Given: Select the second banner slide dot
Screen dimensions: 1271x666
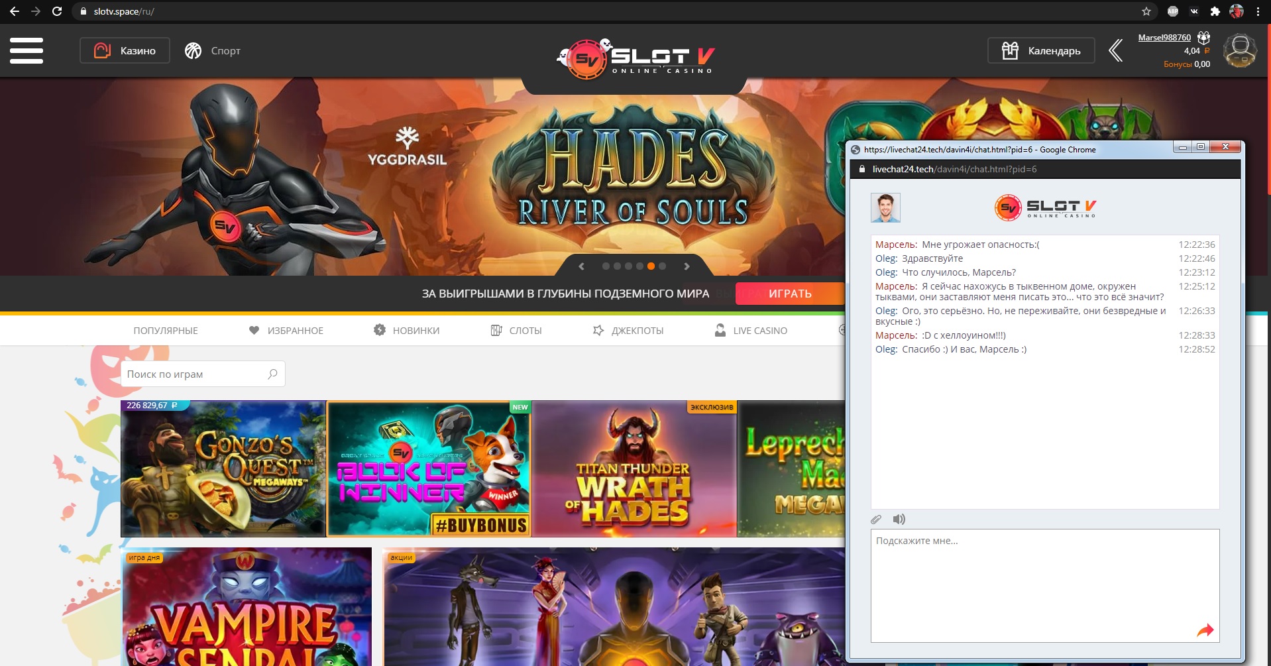Looking at the screenshot, I should (x=617, y=266).
